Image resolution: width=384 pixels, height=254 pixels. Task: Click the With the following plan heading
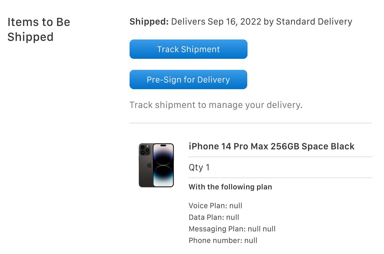[230, 187]
